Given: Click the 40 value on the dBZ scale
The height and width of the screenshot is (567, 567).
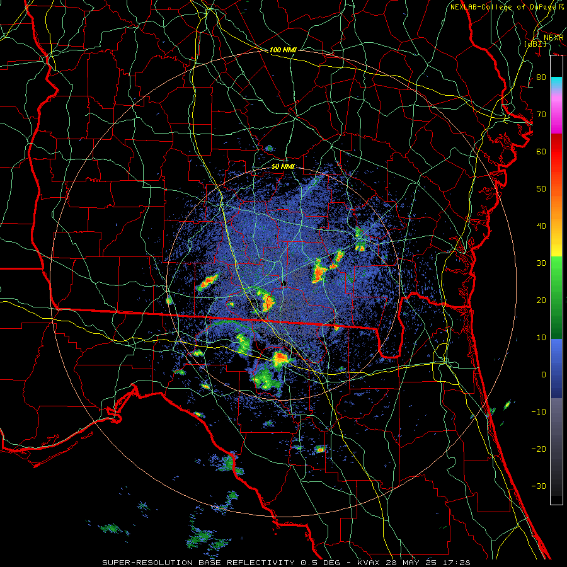Looking at the screenshot, I should coord(541,226).
